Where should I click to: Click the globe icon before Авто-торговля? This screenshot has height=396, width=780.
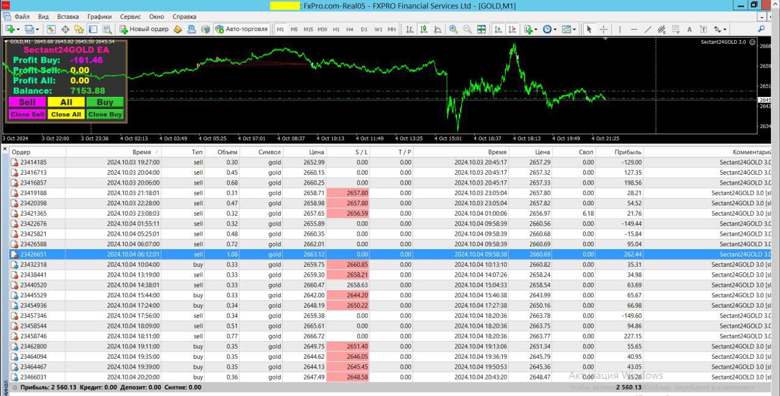click(205, 29)
